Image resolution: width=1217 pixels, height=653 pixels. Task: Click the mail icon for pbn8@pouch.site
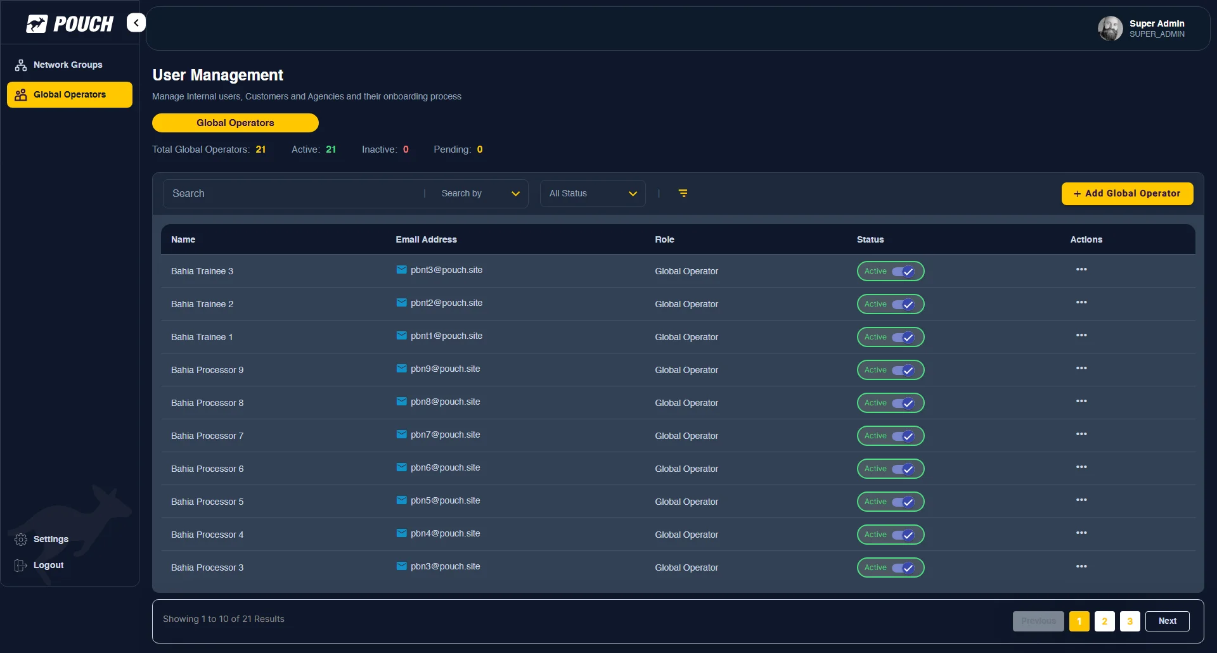point(401,402)
